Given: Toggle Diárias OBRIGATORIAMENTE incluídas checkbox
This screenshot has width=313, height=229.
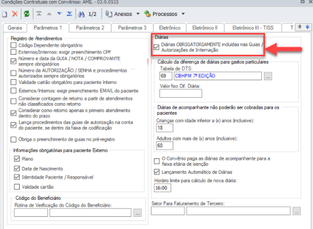Looking at the screenshot, I should tap(156, 47).
